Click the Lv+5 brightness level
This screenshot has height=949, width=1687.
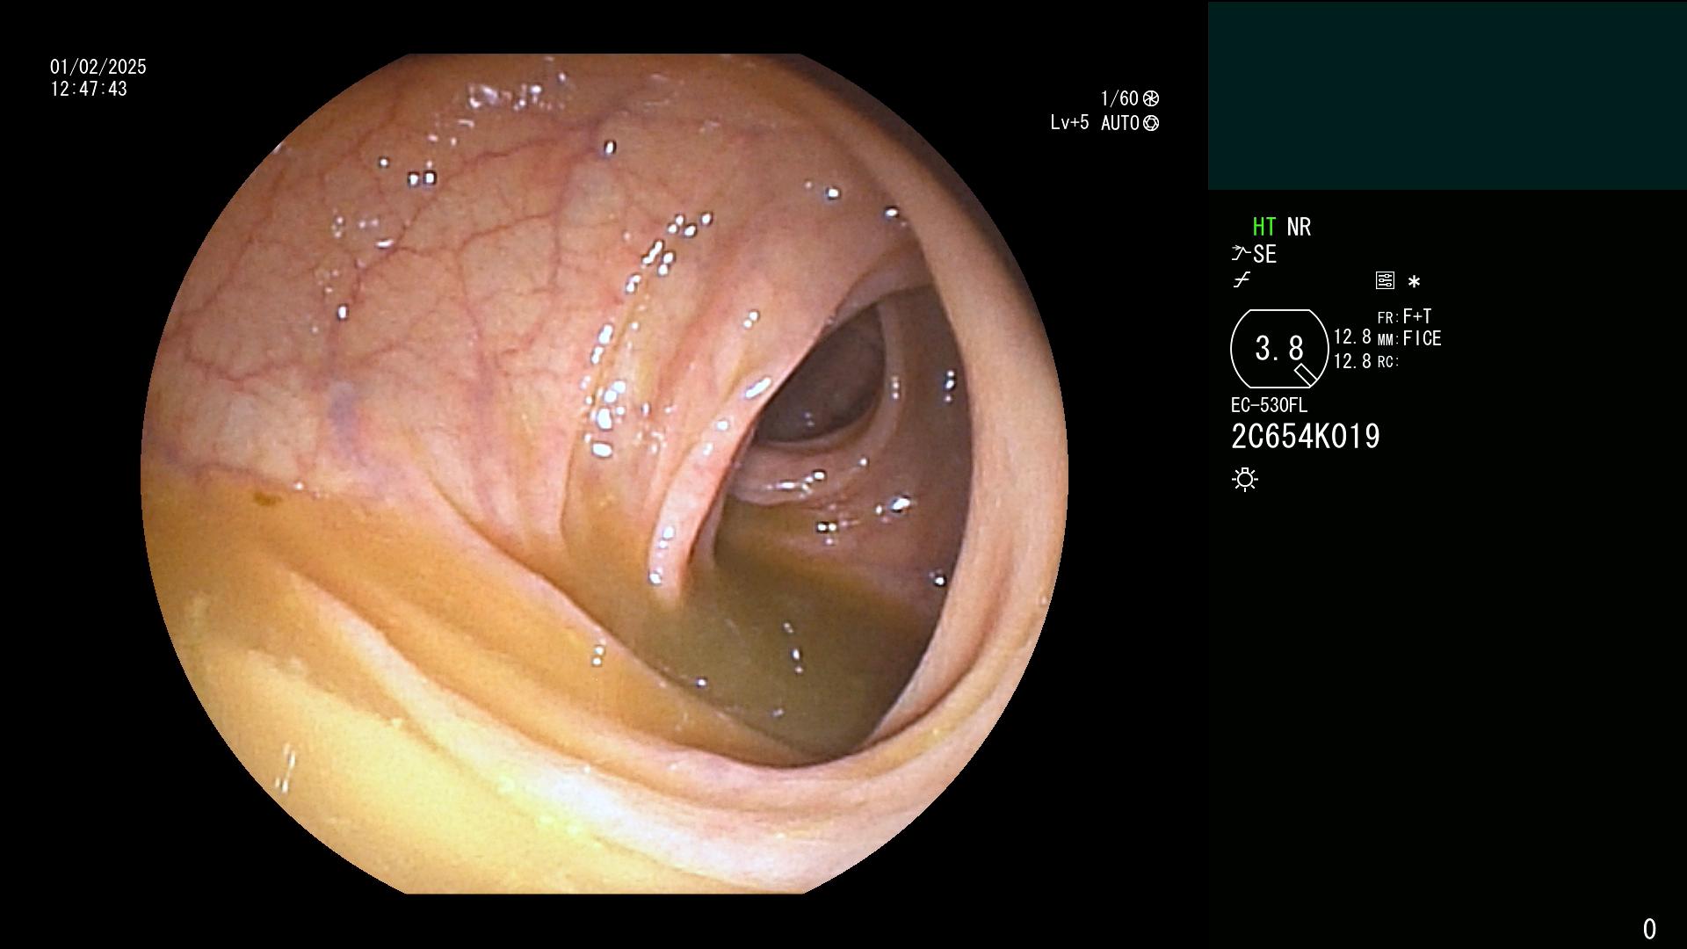[1069, 122]
